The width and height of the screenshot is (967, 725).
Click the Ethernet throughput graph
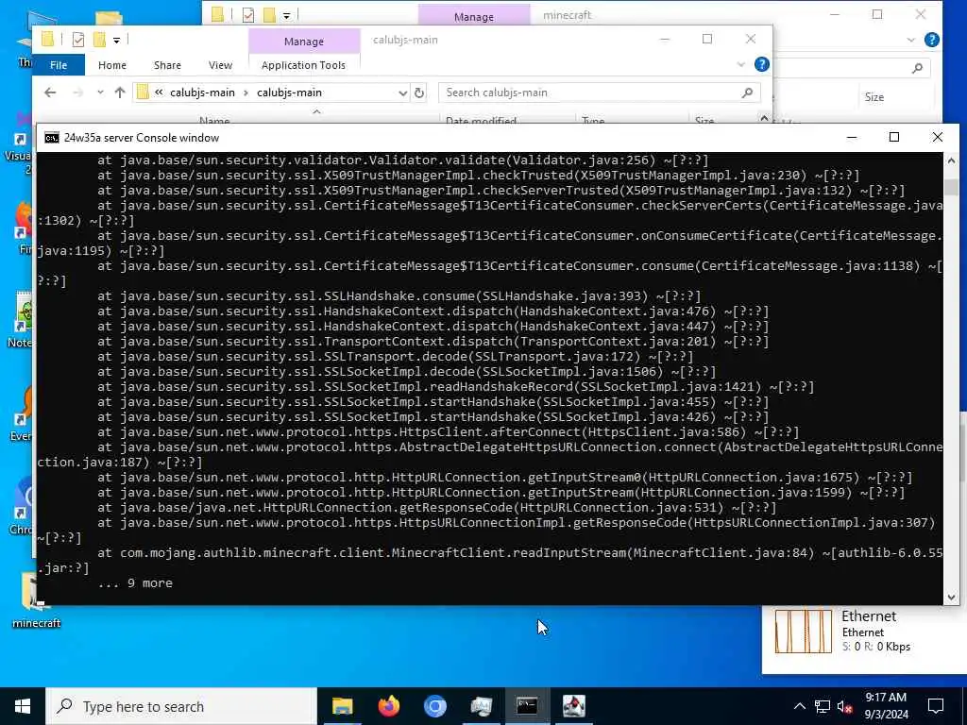coord(803,631)
